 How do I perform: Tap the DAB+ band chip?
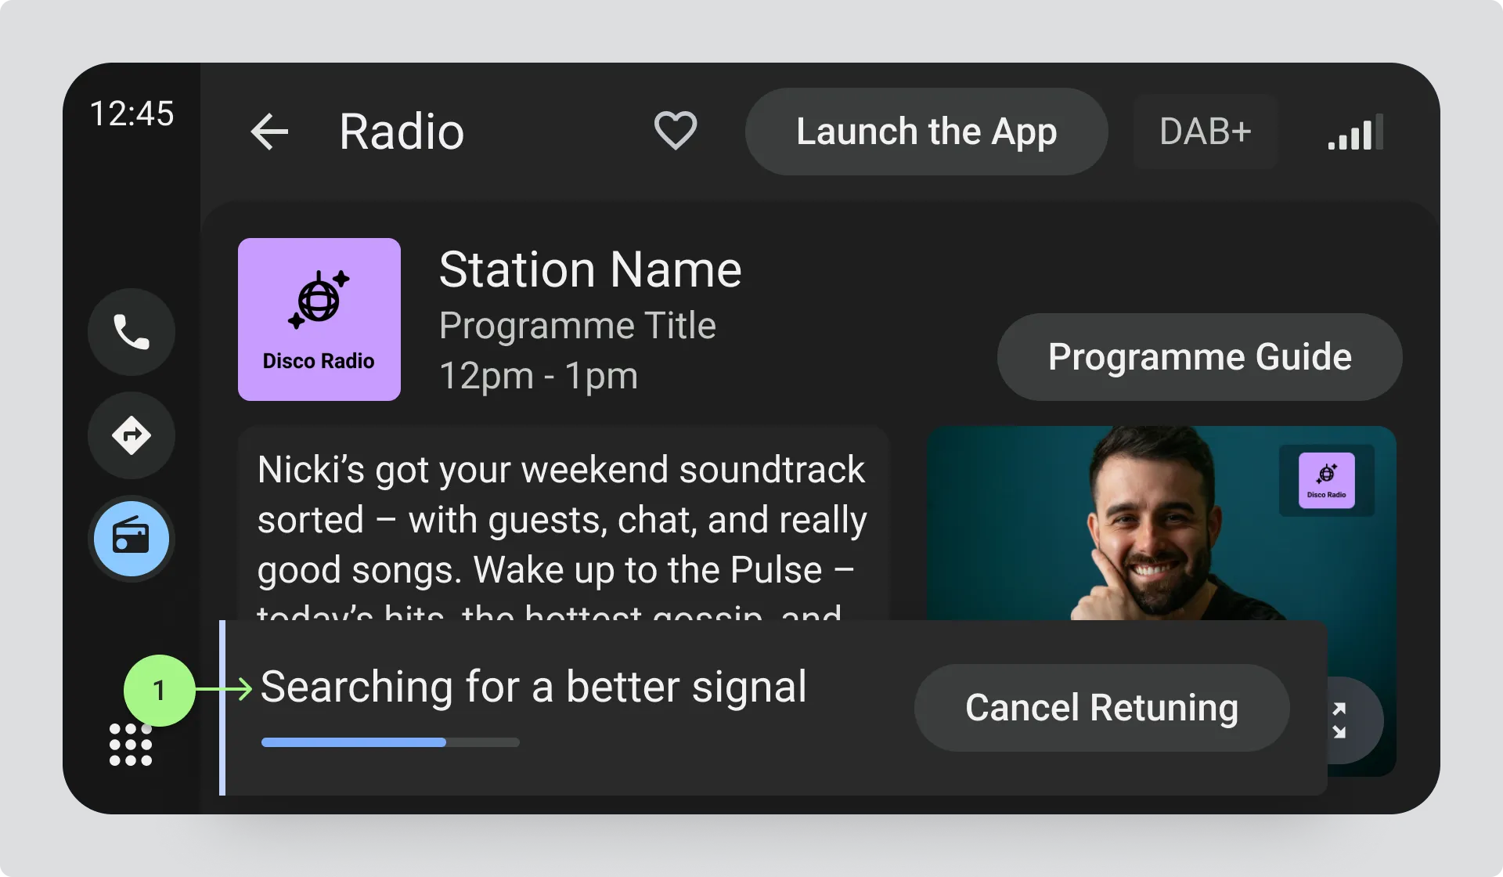point(1205,132)
